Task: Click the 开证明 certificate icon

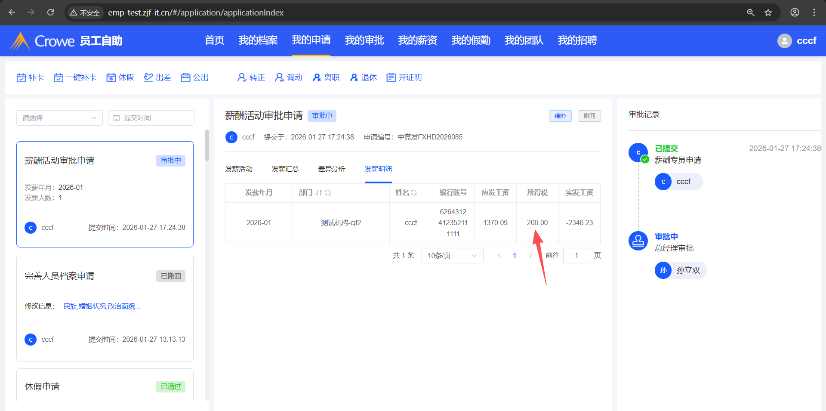Action: click(x=391, y=77)
